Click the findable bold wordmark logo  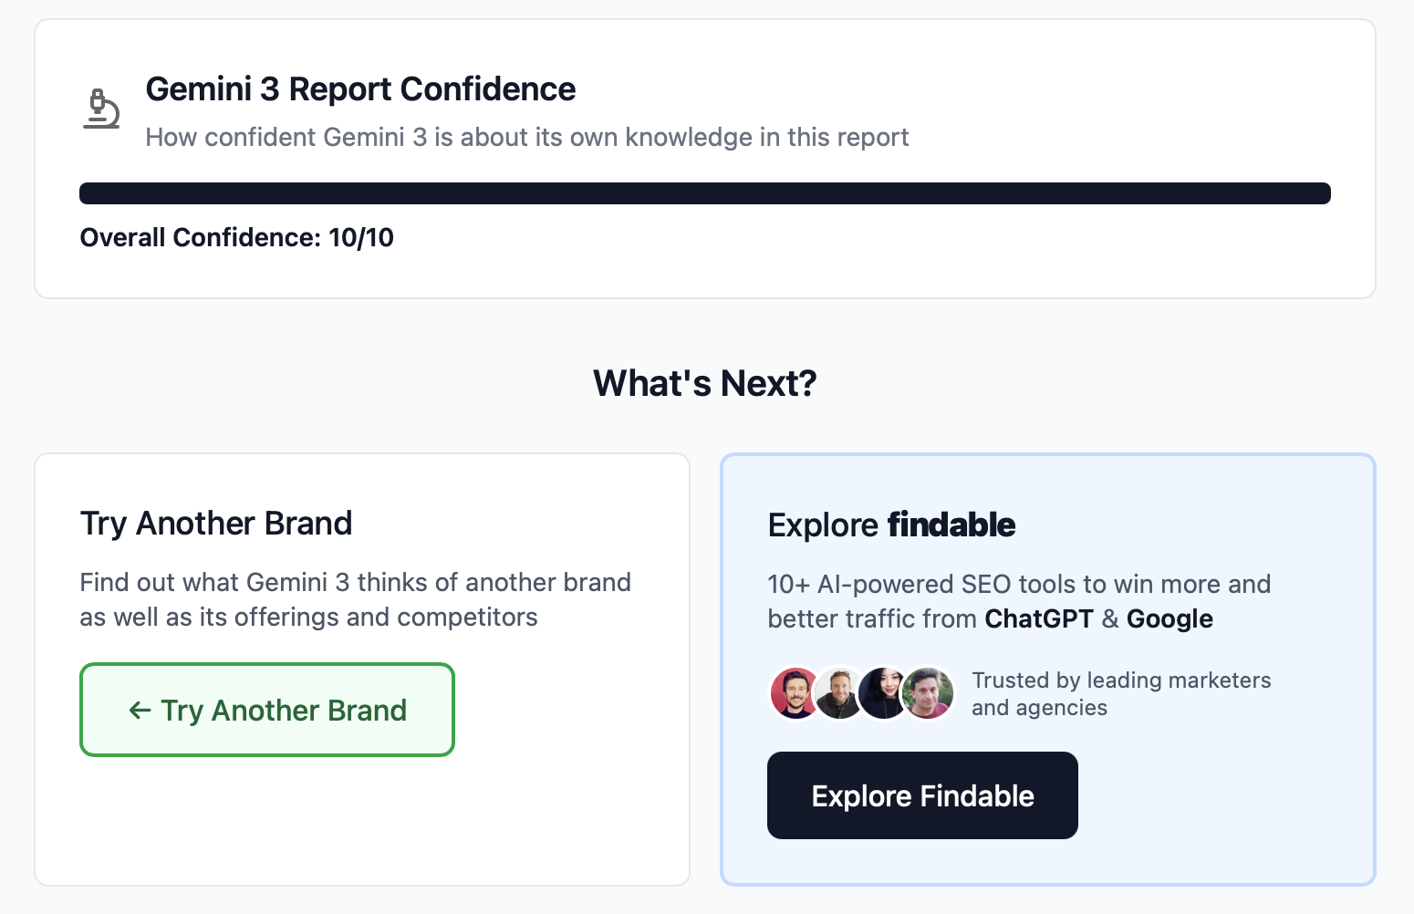(951, 525)
